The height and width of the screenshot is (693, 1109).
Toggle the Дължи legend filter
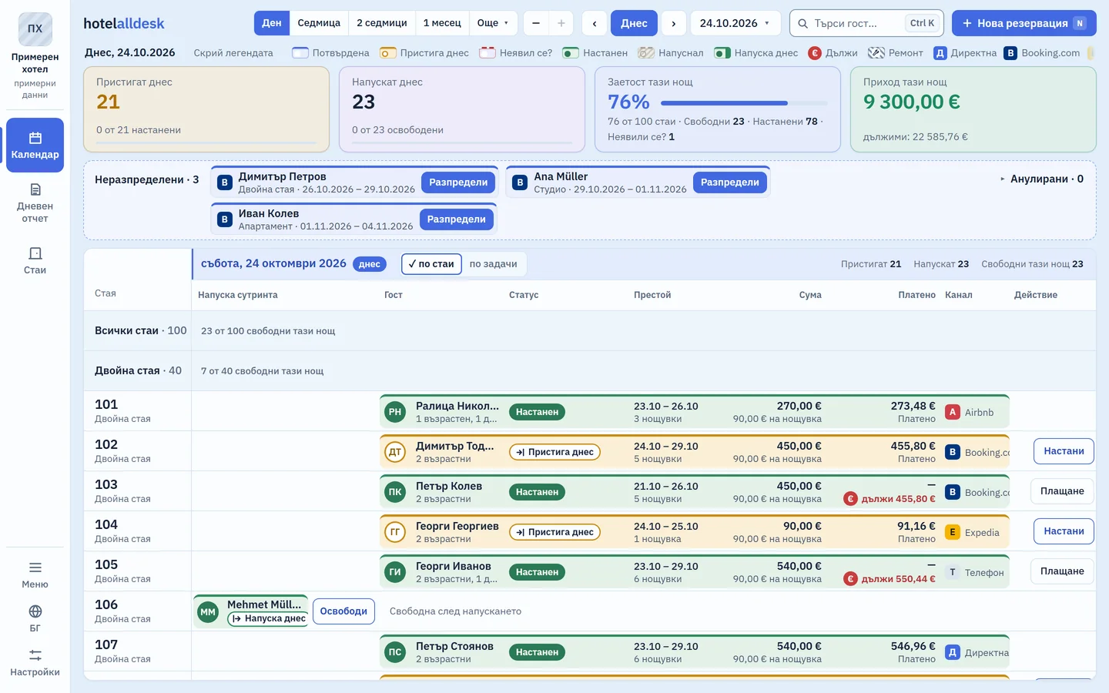click(x=833, y=53)
